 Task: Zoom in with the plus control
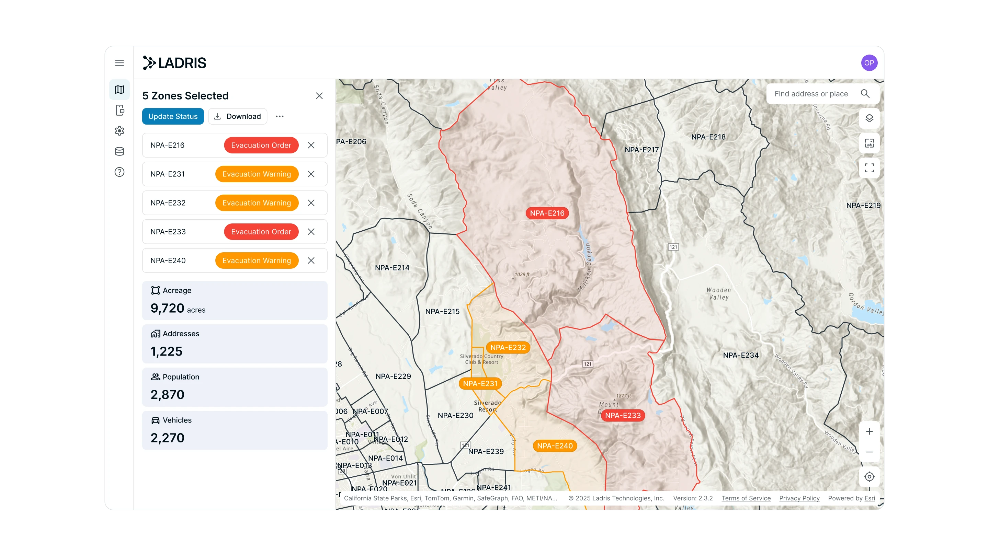pyautogui.click(x=869, y=432)
